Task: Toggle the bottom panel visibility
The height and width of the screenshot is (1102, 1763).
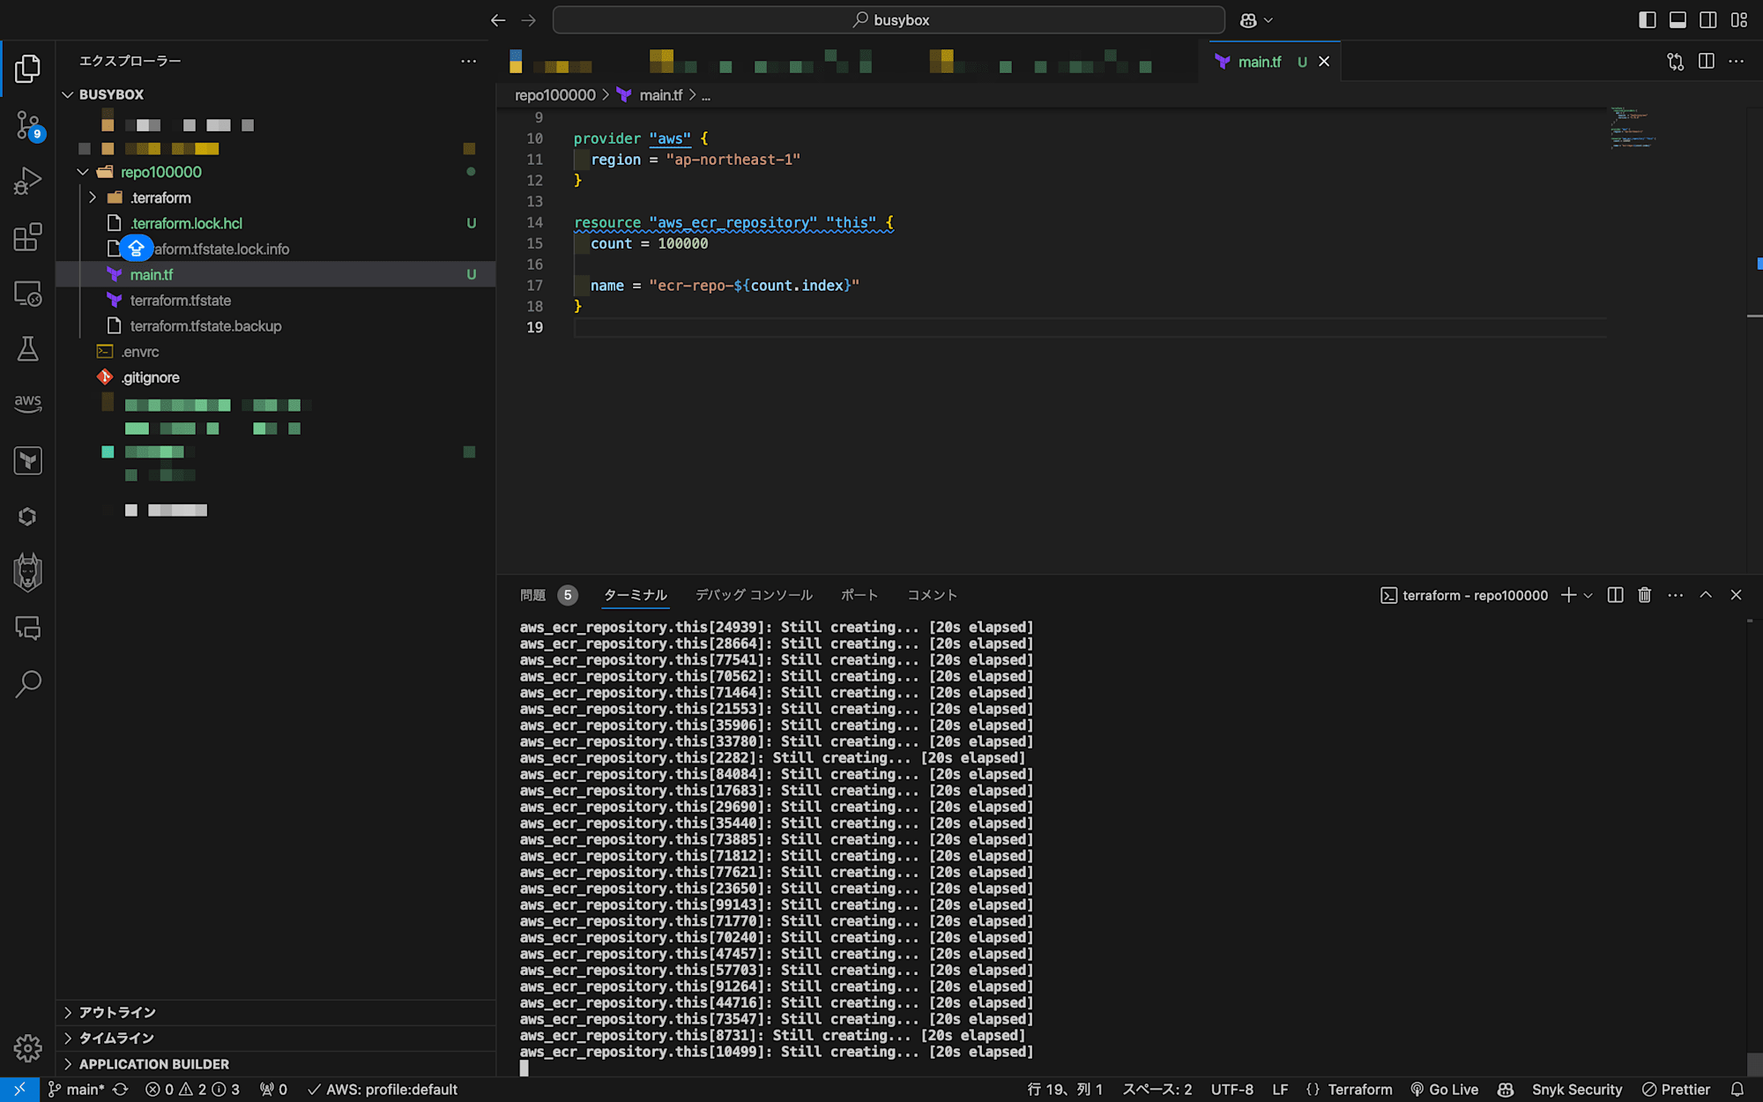Action: pos(1677,20)
